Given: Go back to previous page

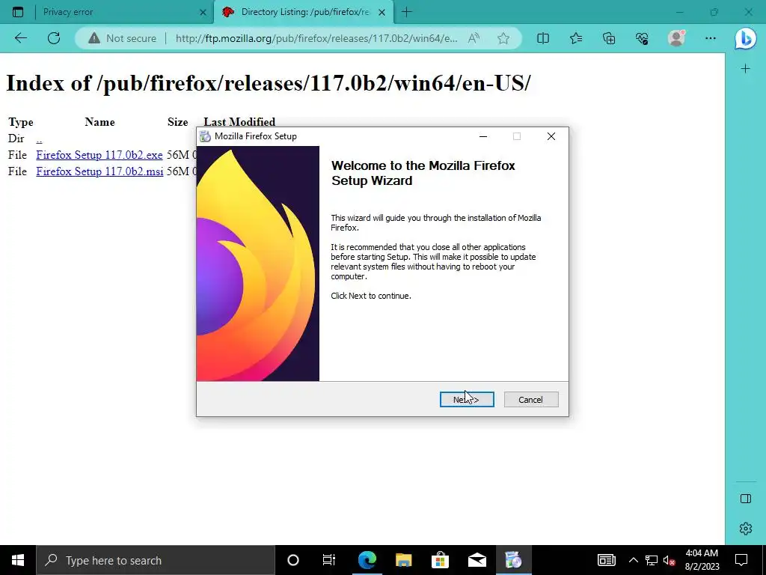Looking at the screenshot, I should click(x=20, y=38).
